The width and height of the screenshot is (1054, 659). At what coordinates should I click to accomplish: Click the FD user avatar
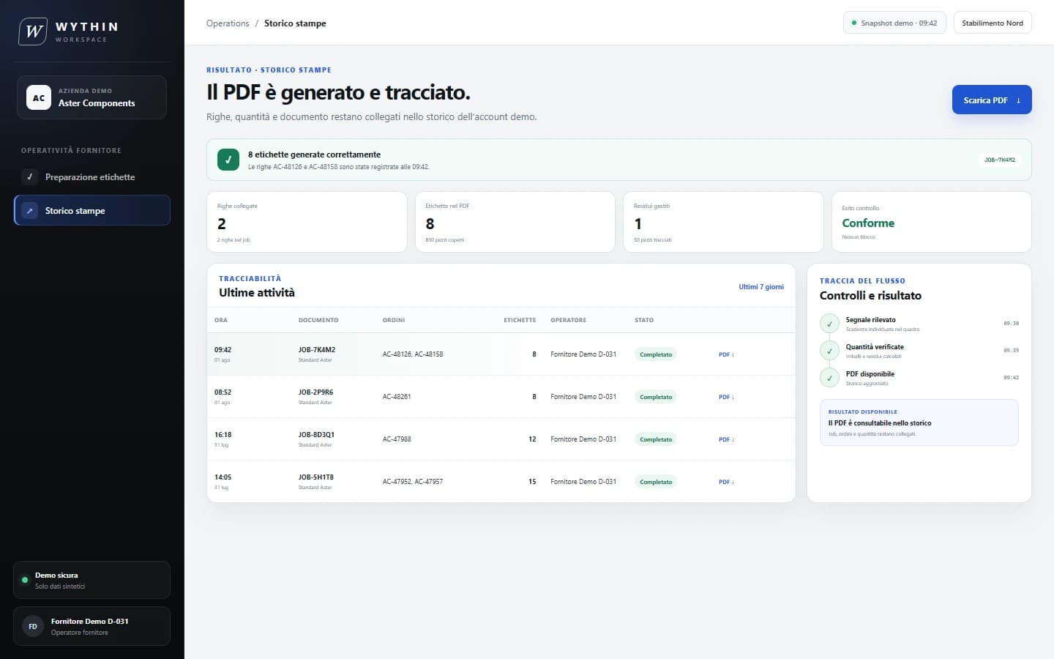tap(33, 626)
